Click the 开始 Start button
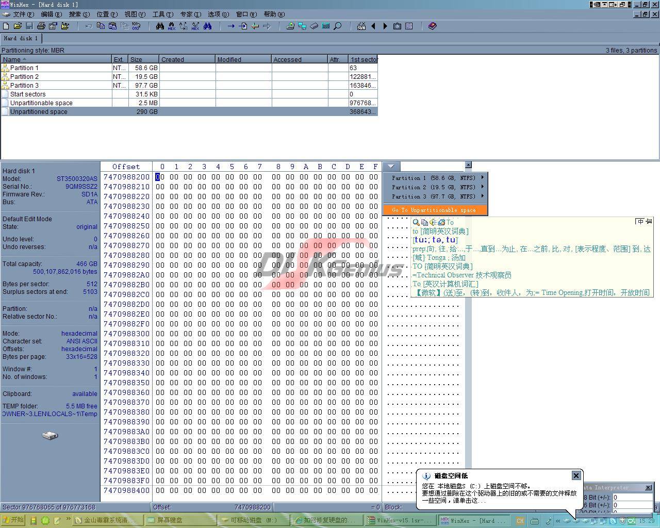 (13, 520)
